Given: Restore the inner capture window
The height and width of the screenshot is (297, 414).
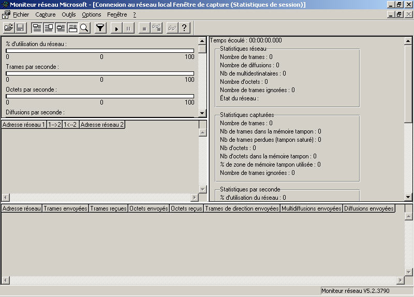Looking at the screenshot, I should [x=399, y=14].
